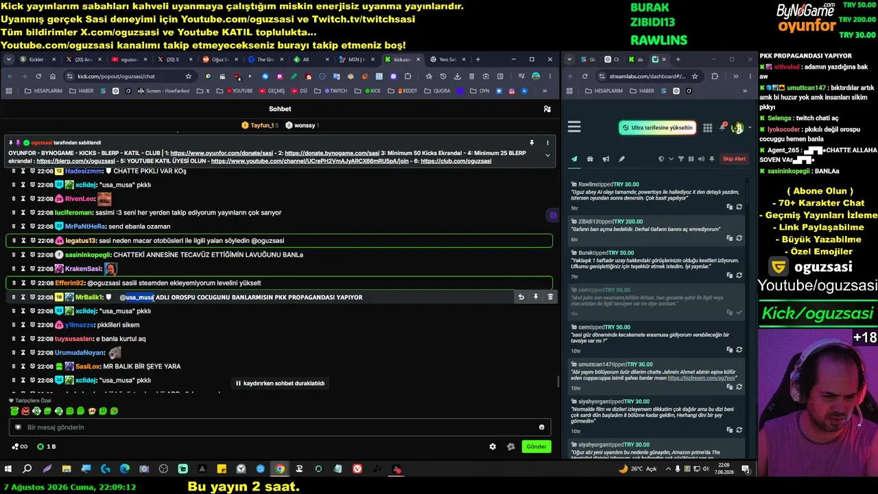Toggle the alert bell icon next to Skip Alert
The height and width of the screenshot is (494, 878).
711,159
